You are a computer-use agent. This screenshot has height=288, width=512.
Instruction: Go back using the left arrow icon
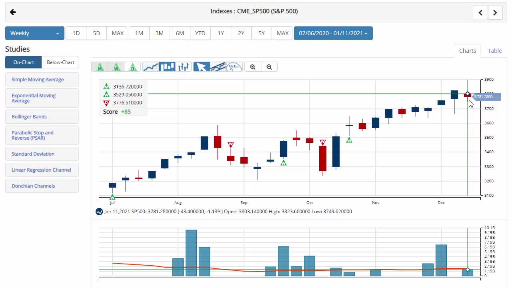pyautogui.click(x=13, y=12)
